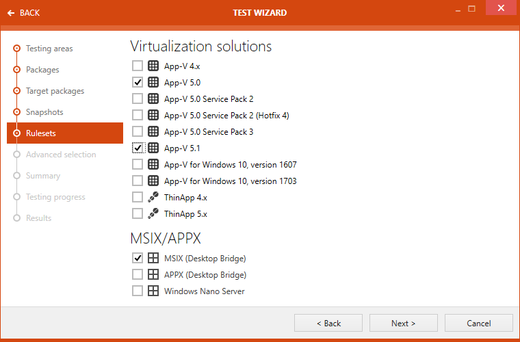Disable the MSIX (Desktop Bridge) checkbox
The height and width of the screenshot is (342, 520).
138,258
